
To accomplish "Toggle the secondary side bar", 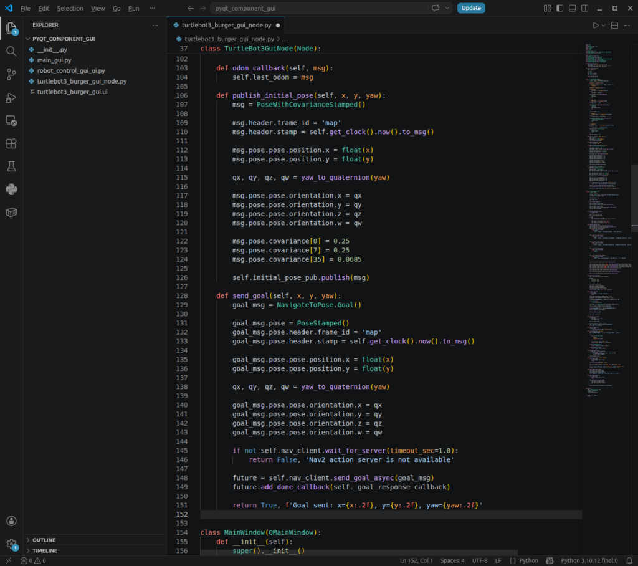I will tap(584, 8).
